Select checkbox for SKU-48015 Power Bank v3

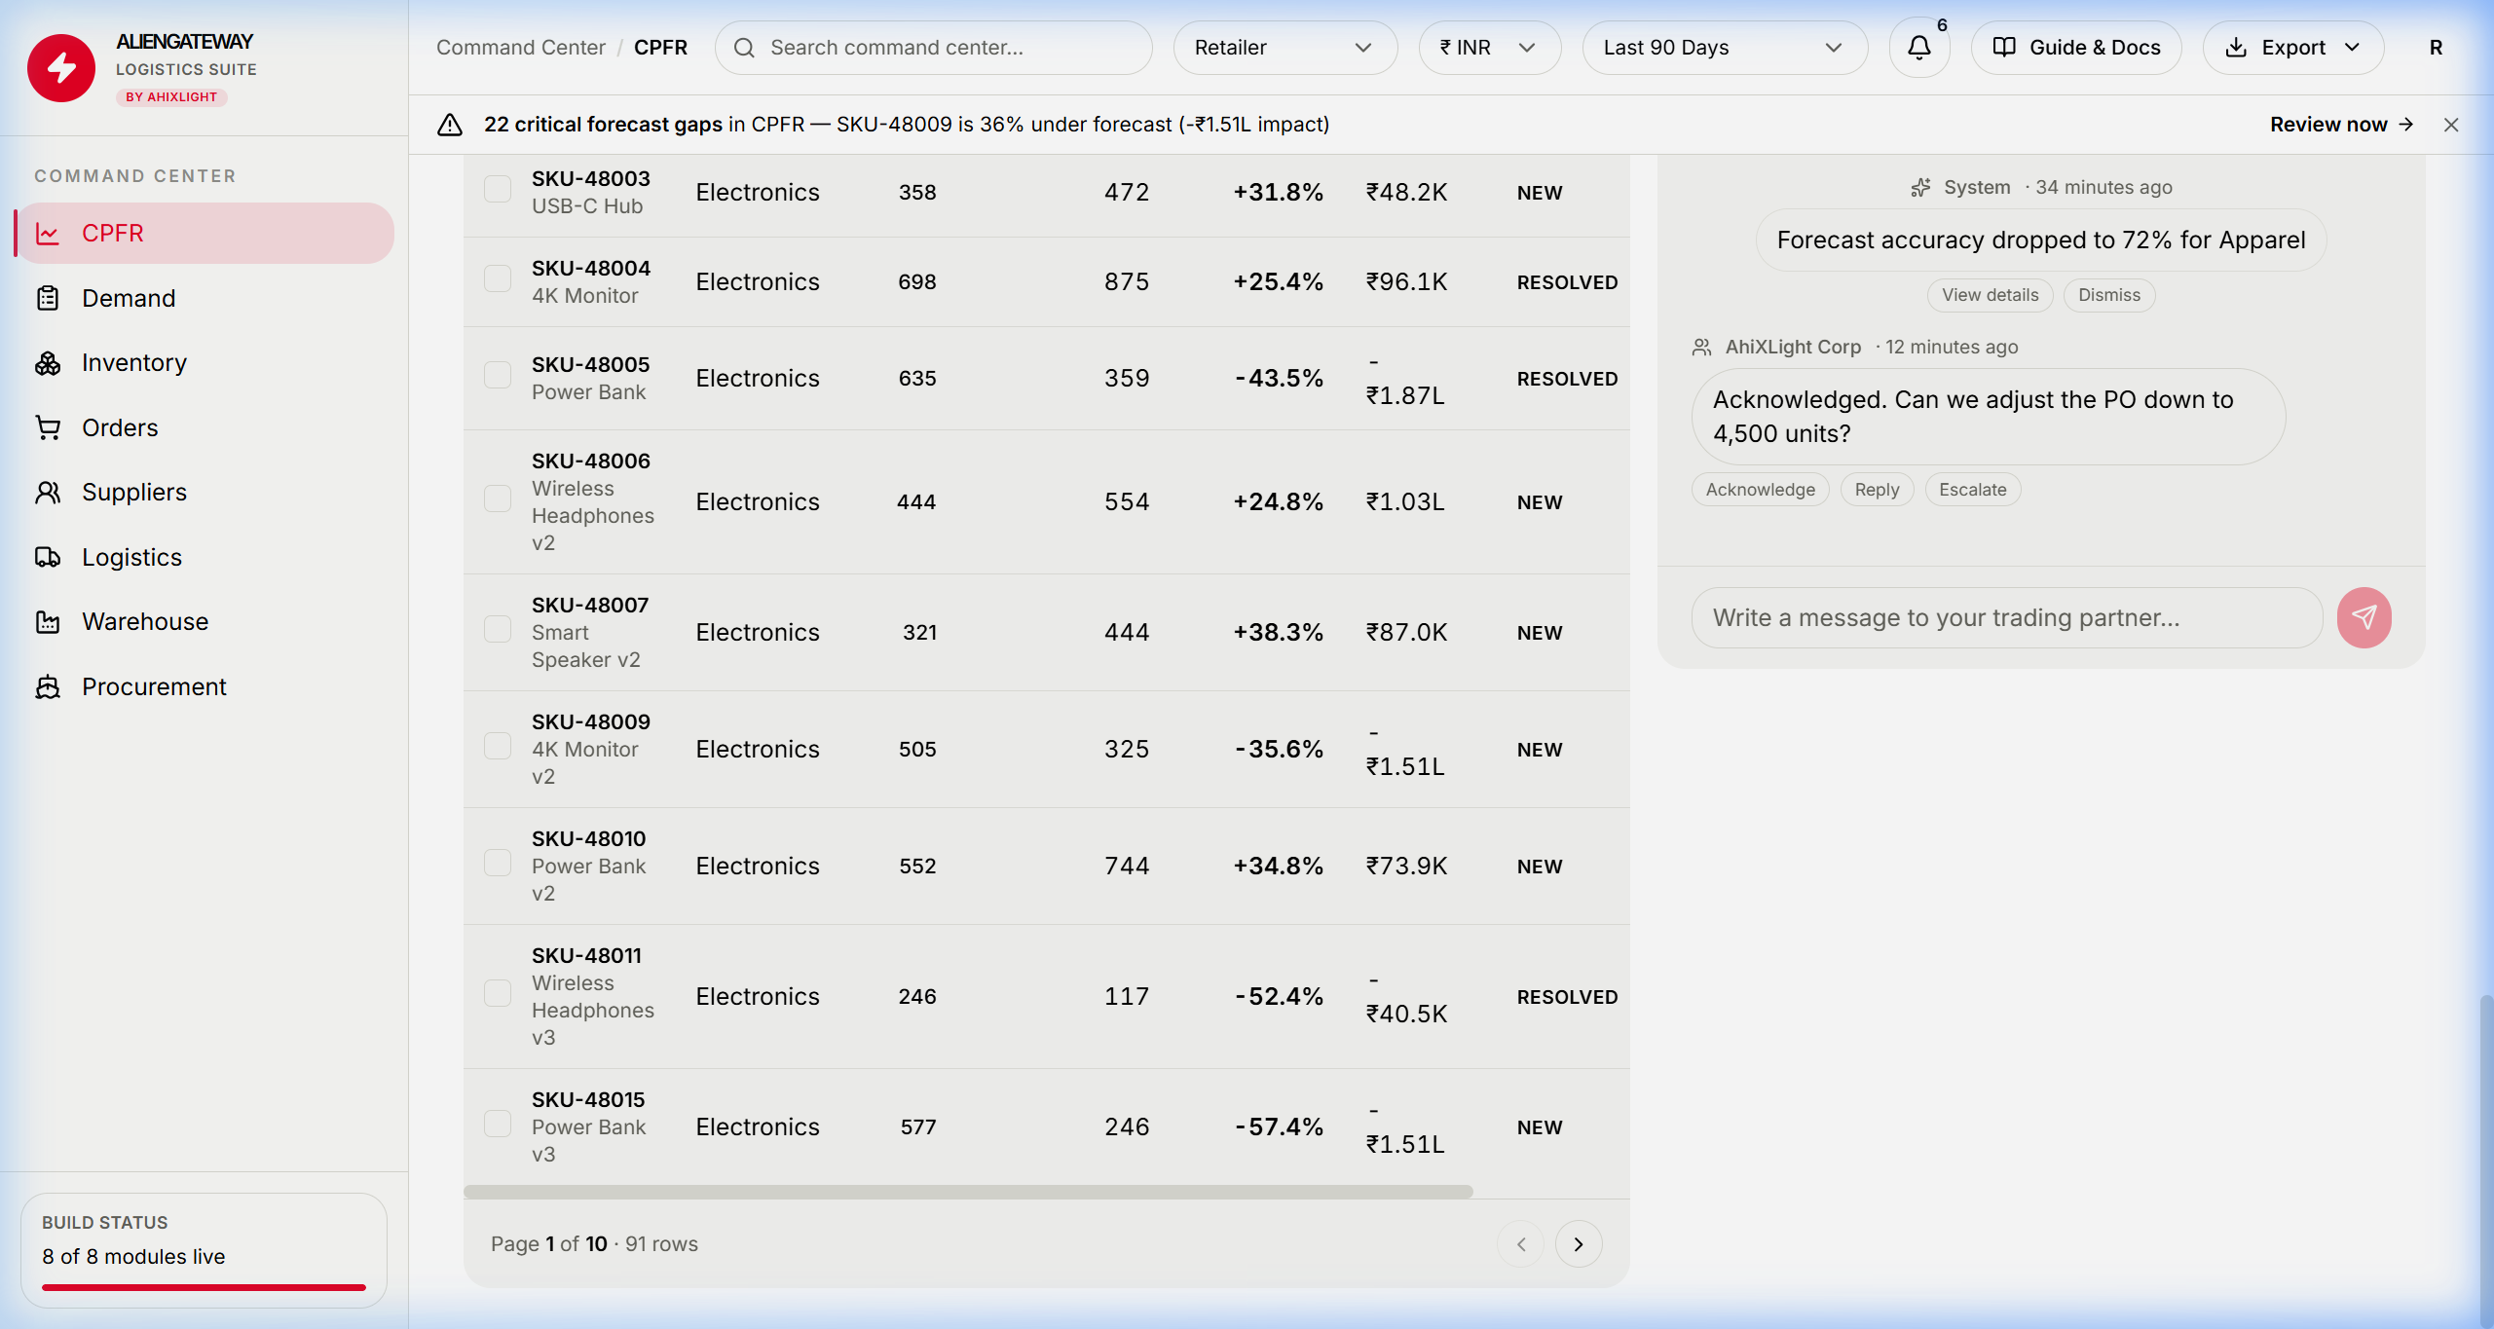click(x=498, y=1124)
